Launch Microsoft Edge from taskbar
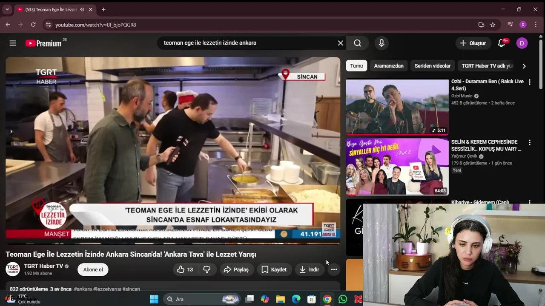The width and height of the screenshot is (545, 306). coord(296,299)
